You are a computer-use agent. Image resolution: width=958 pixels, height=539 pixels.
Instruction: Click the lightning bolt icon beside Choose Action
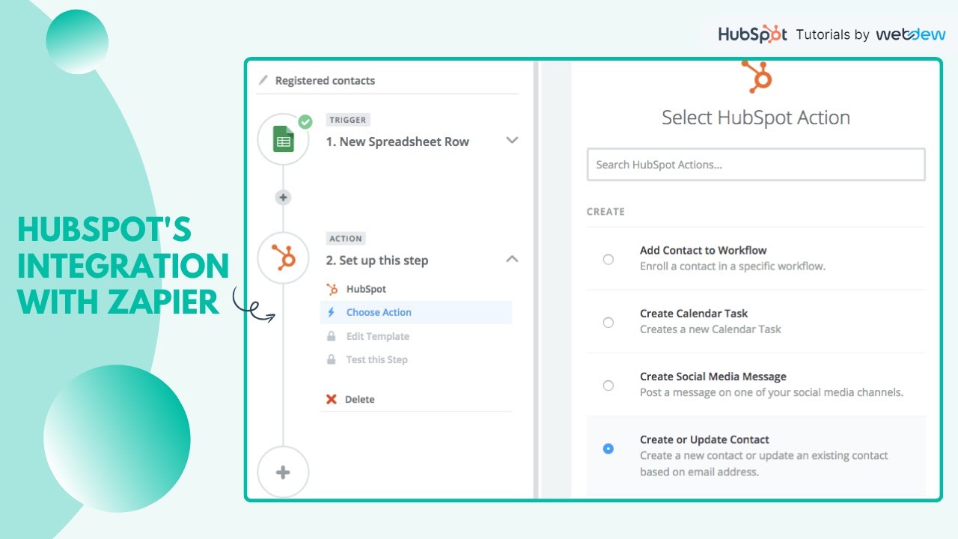(332, 312)
